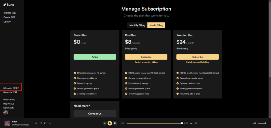Image resolution: width=271 pixels, height=128 pixels.
Task: Skip to the next track
Action: [x=115, y=123]
